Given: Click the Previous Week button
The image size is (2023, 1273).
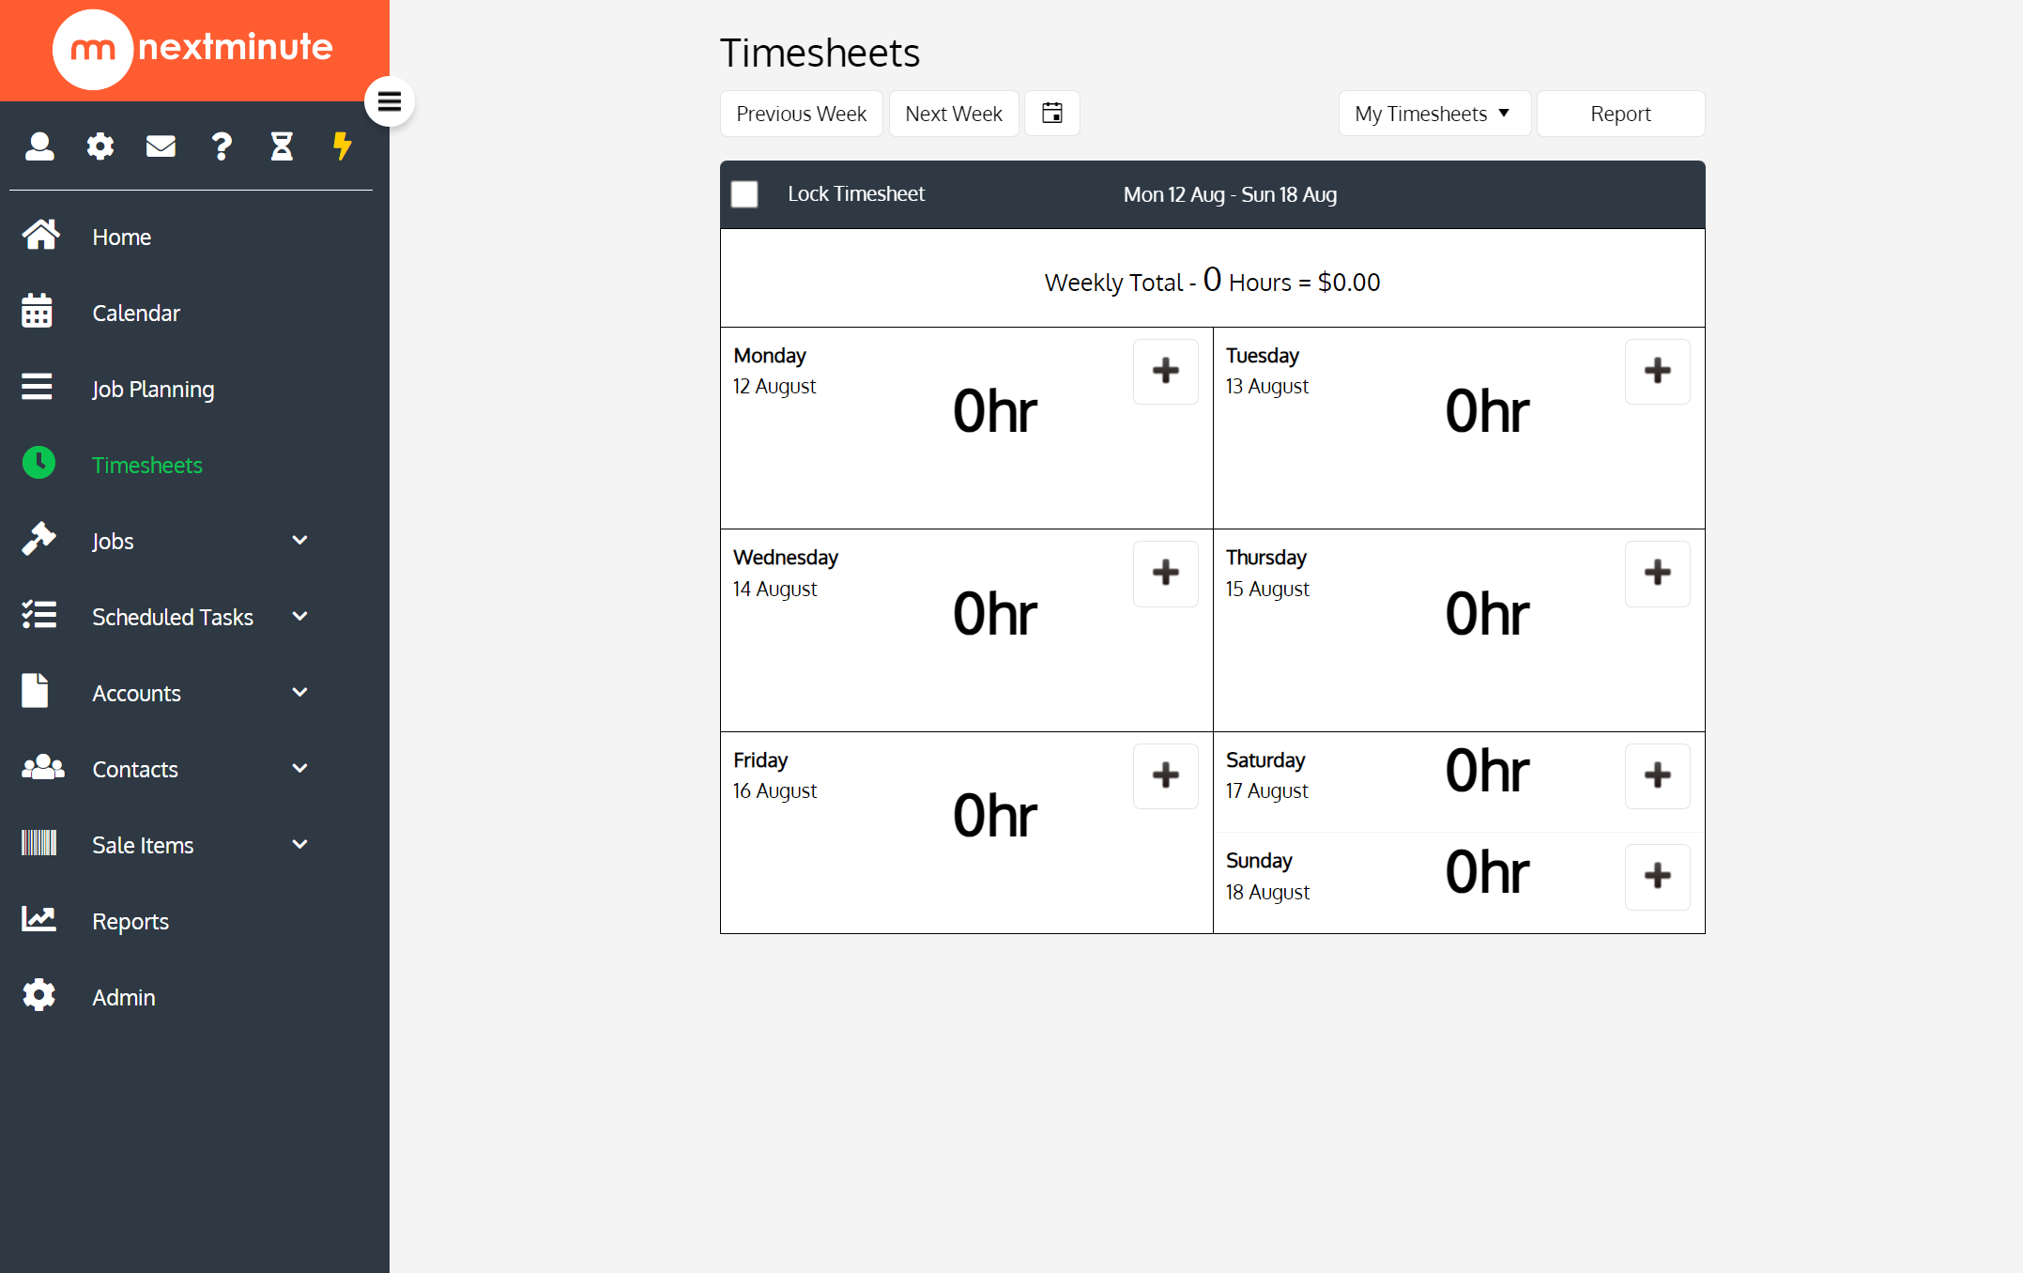Looking at the screenshot, I should click(801, 113).
